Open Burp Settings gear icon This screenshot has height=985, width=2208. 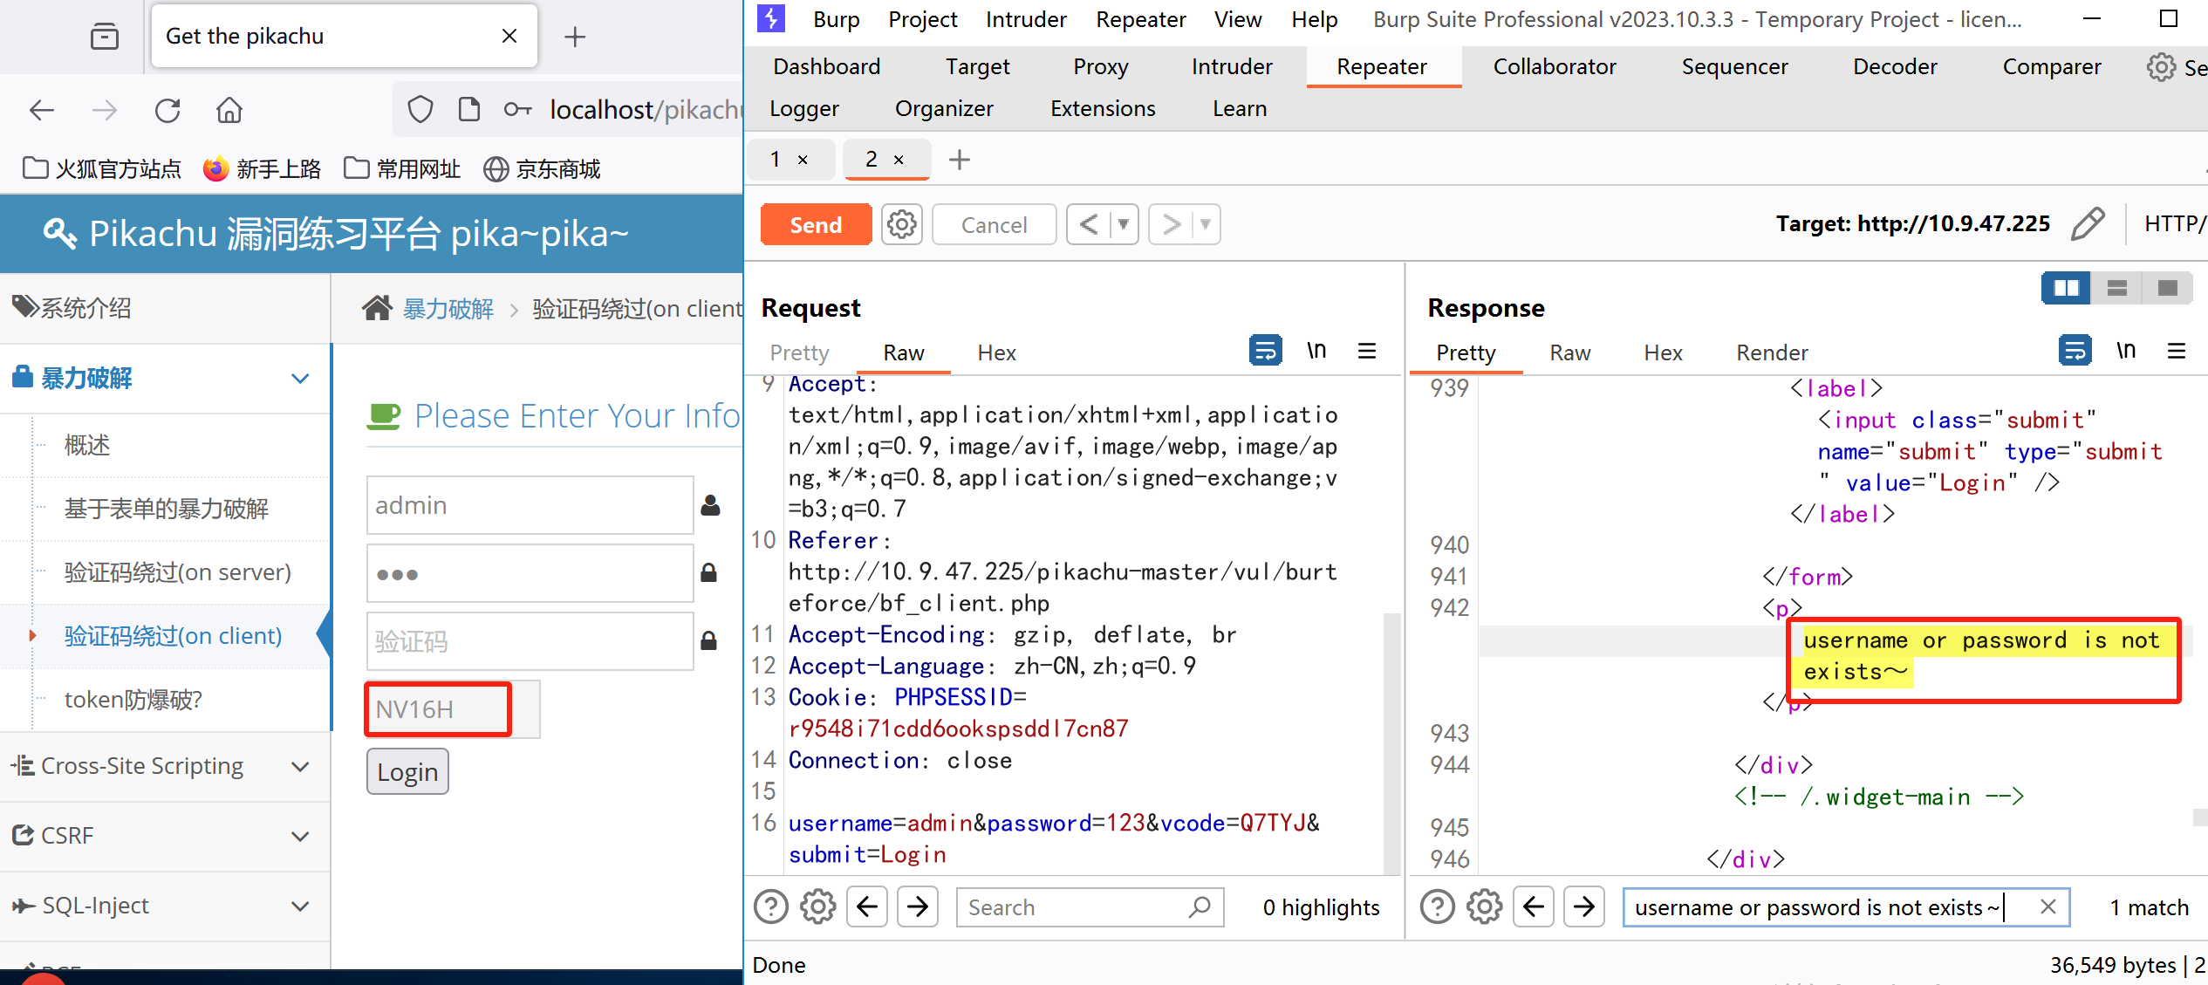point(2161,67)
